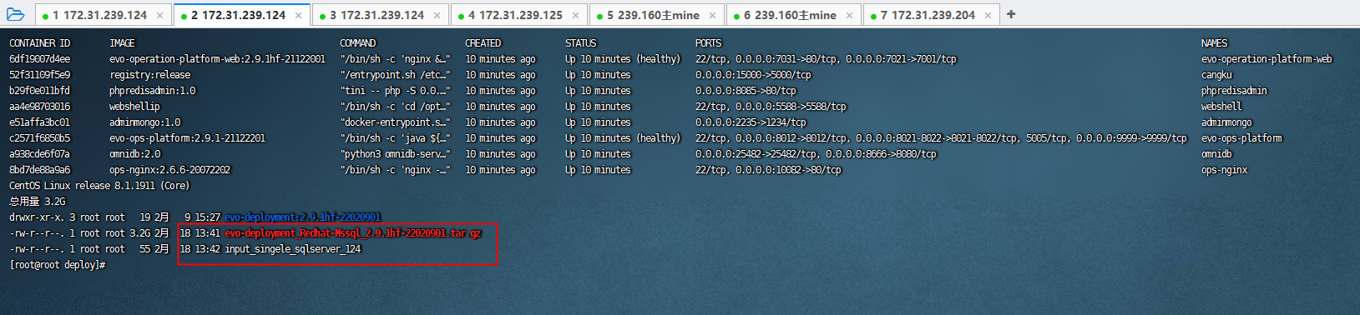Click green status dot of tab 4

[x=461, y=16]
